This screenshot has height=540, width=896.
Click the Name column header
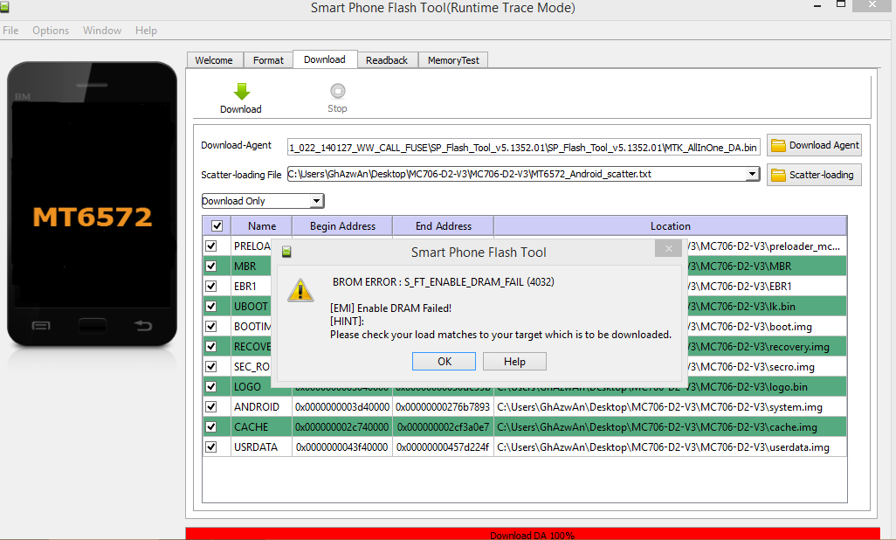coord(262,226)
